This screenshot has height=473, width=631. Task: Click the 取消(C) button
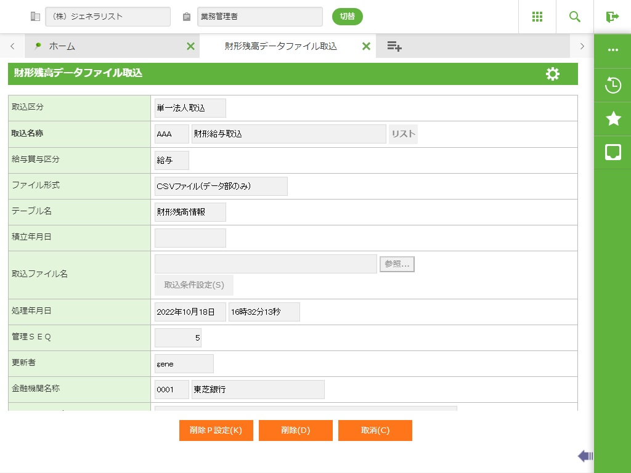375,431
